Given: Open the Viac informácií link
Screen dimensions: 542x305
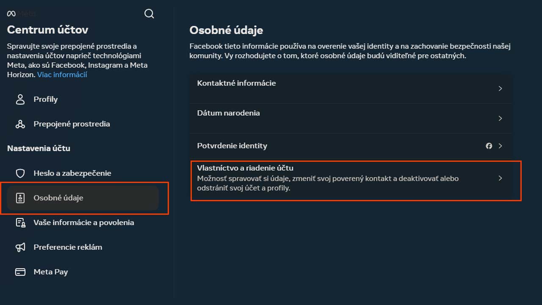Looking at the screenshot, I should 62,75.
